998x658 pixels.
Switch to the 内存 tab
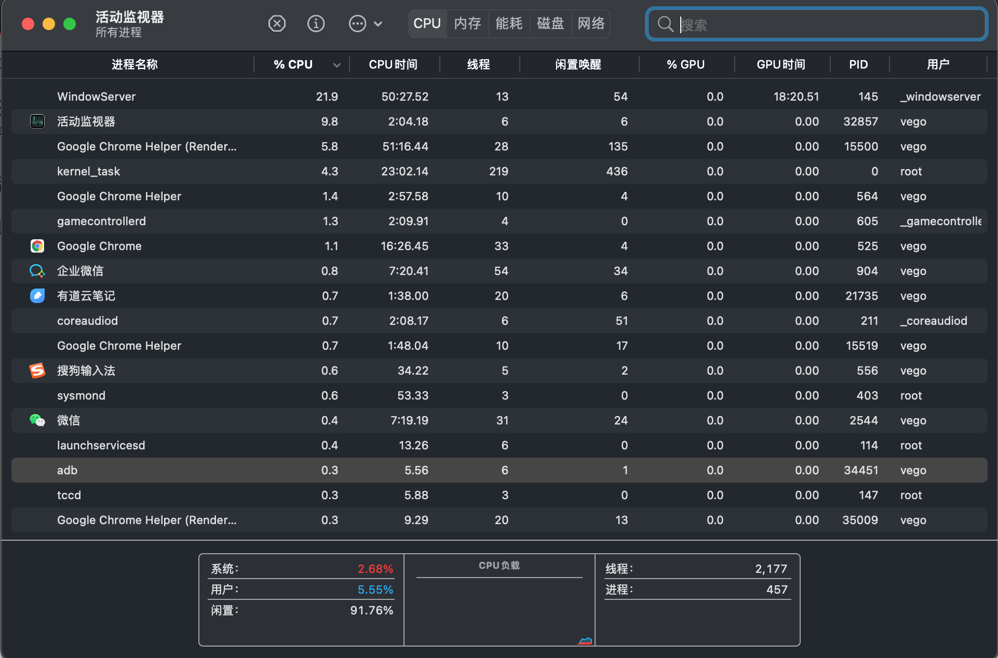(467, 23)
